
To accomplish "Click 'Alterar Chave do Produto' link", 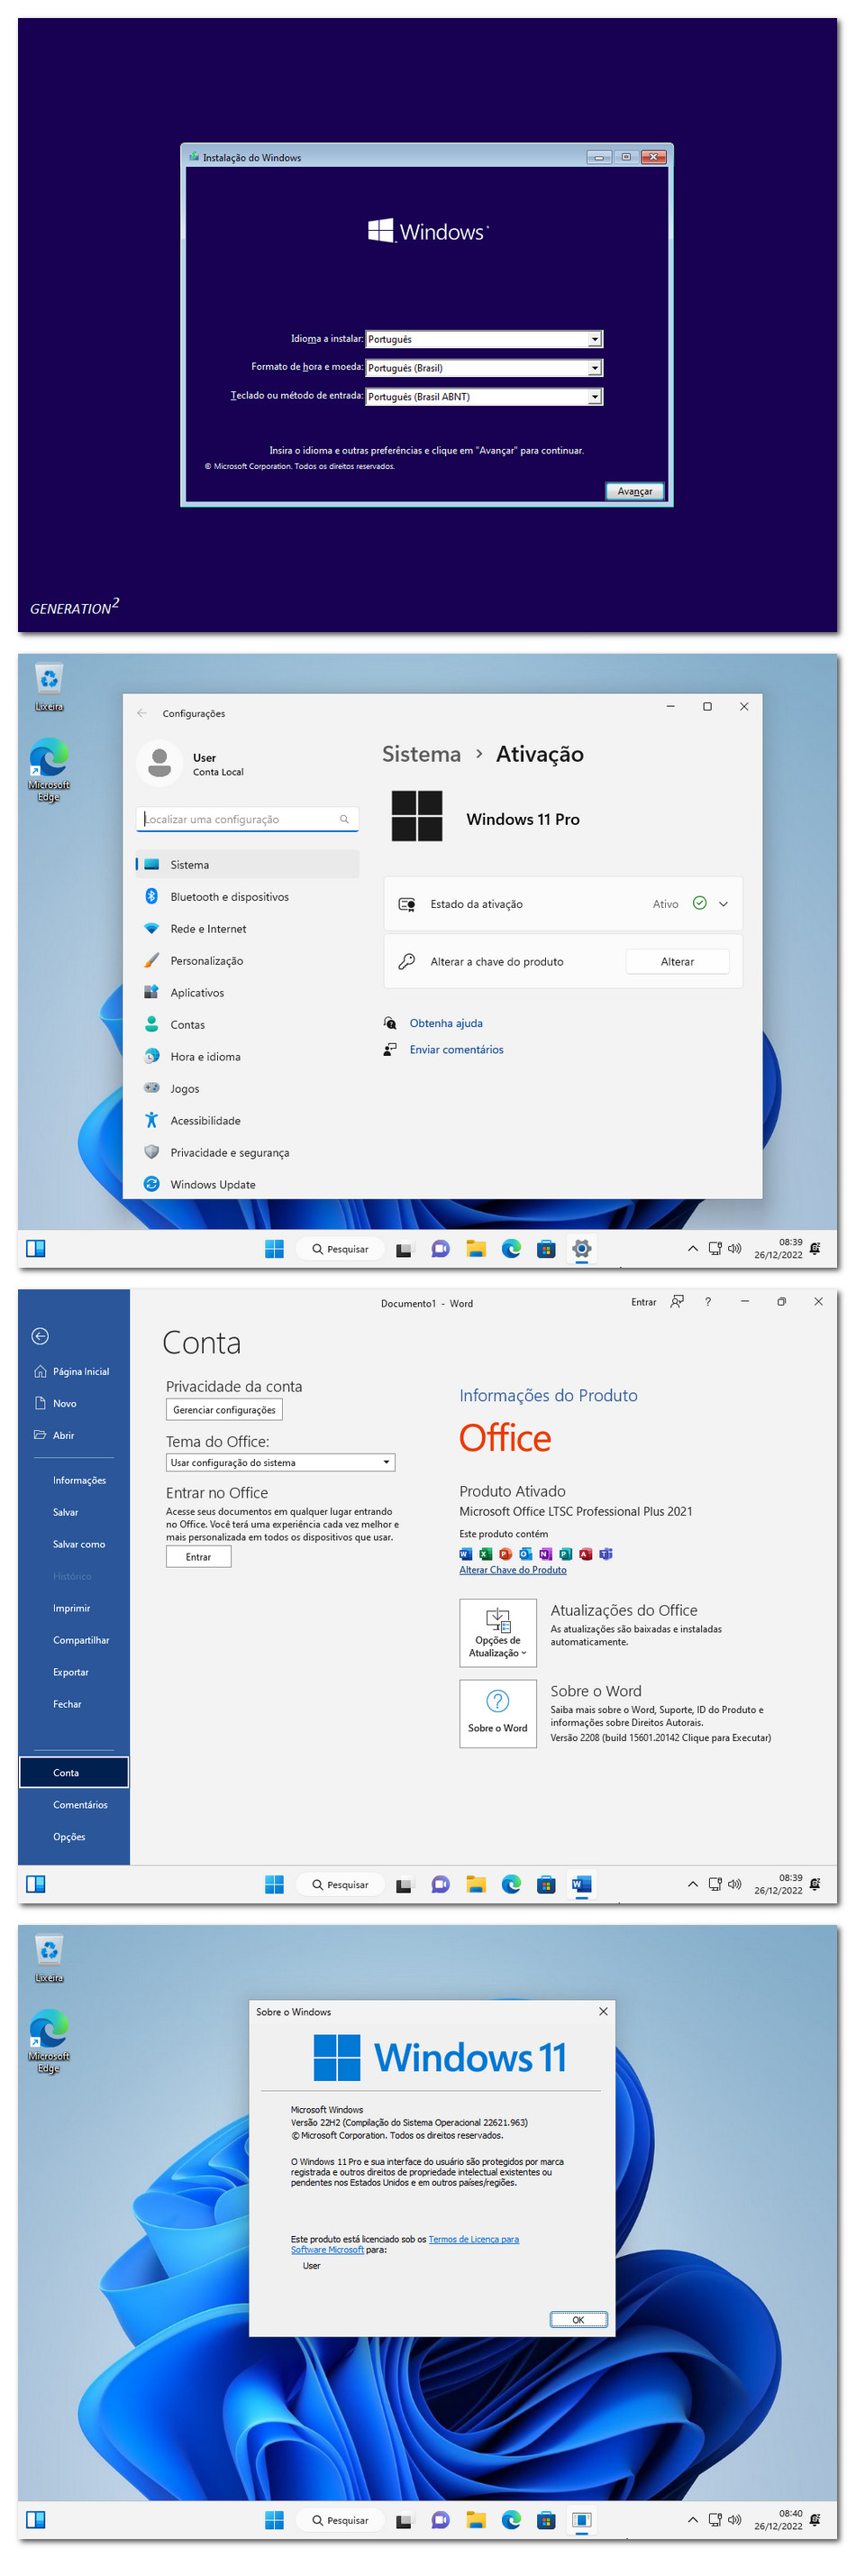I will [513, 1571].
